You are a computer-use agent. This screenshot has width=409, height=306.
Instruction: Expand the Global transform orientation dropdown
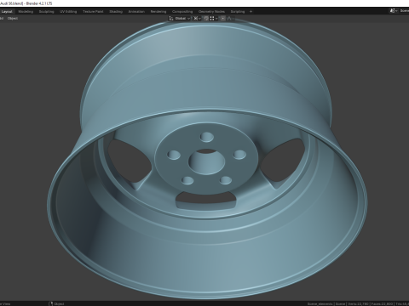(x=182, y=19)
